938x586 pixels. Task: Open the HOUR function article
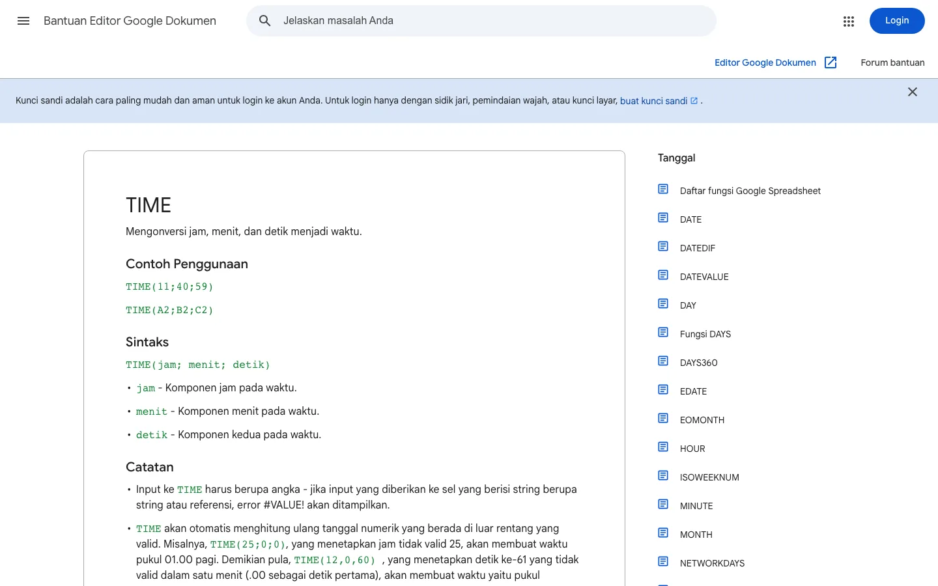coord(692,449)
